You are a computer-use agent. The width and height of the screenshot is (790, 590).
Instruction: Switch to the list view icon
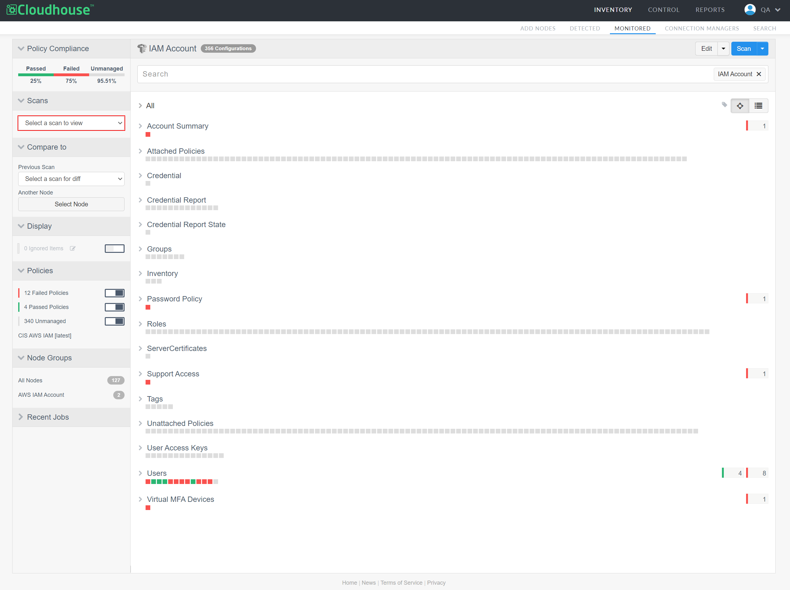(x=758, y=106)
